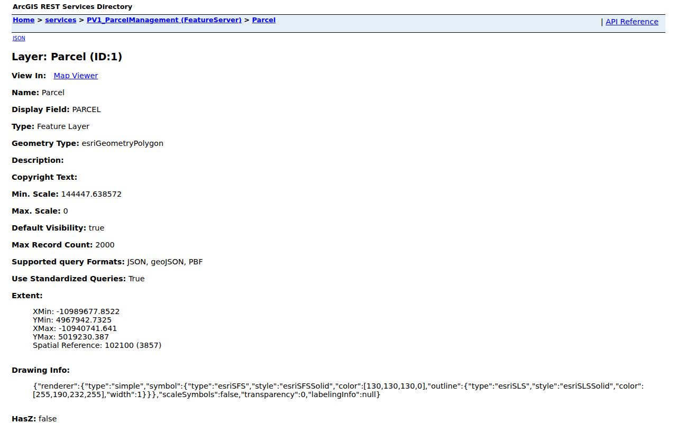Open PV1_ParcelManagement (FeatureServer) breadcrumb link

coord(164,20)
